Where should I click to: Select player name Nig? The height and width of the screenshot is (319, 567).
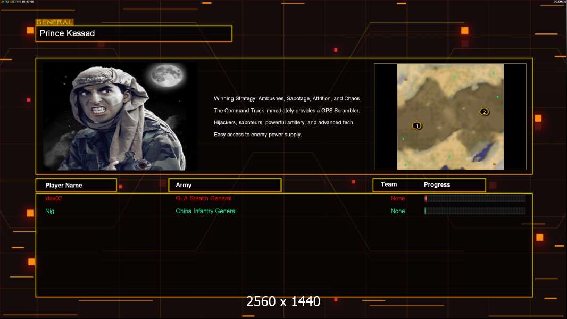49,211
